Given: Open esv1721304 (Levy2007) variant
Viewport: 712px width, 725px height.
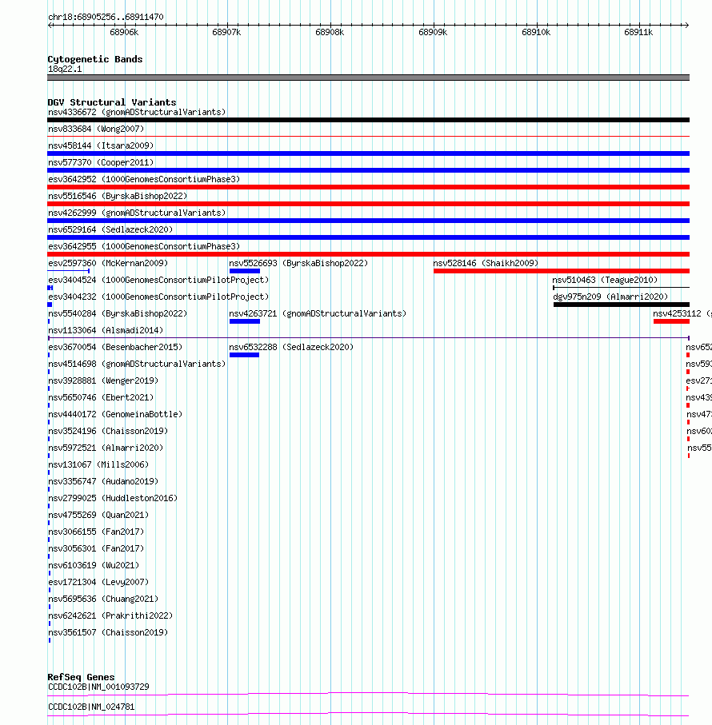Looking at the screenshot, I should pos(98,582).
